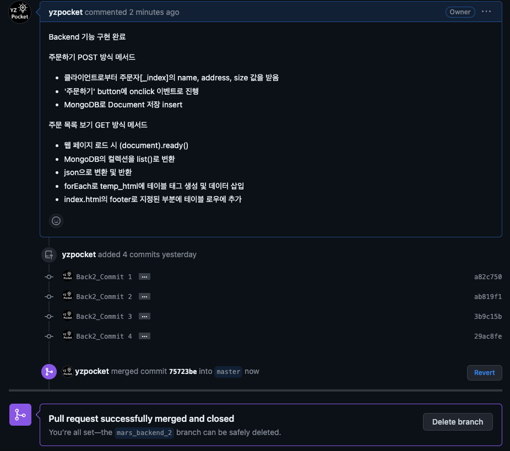Click the Revert button

(x=484, y=373)
